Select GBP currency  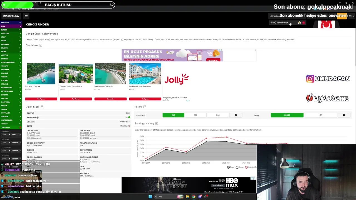pyautogui.click(x=196, y=115)
